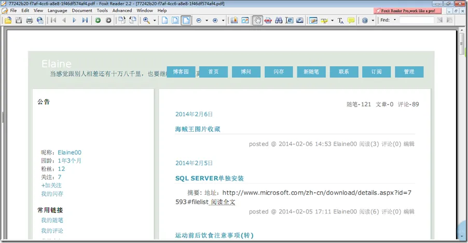Image resolution: width=468 pixels, height=243 pixels.
Task: Click the blue info icon
Action: 365,20
